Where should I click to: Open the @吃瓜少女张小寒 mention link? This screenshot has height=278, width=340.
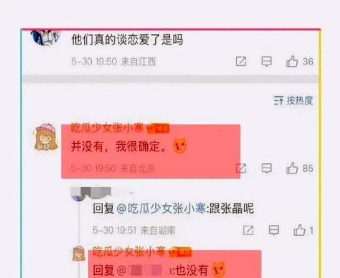coord(161,209)
